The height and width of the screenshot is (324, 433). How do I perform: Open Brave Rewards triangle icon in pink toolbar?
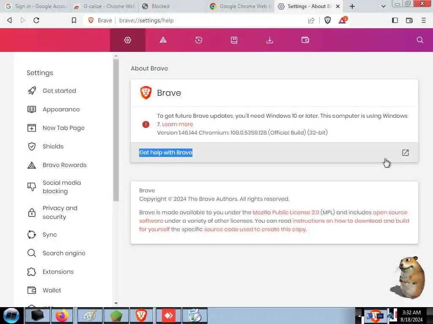[163, 40]
